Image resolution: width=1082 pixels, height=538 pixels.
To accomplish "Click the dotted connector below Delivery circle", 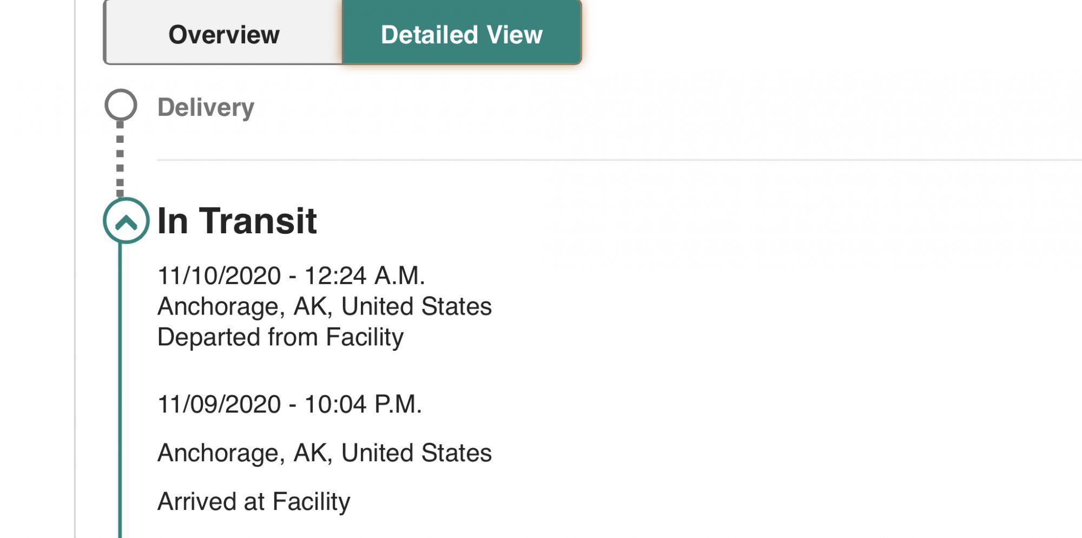I will click(120, 160).
